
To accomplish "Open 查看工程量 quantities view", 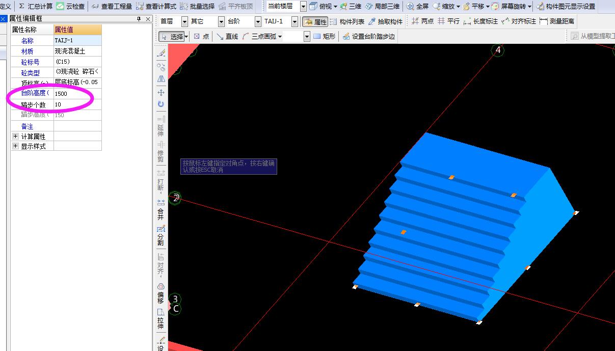I will (112, 6).
